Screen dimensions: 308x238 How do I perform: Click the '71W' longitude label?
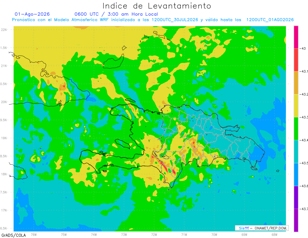[x=184, y=234]
